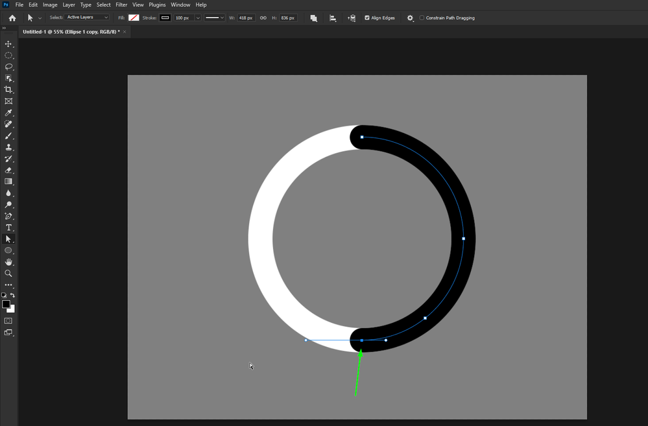Open the View menu
648x426 pixels.
coord(138,5)
